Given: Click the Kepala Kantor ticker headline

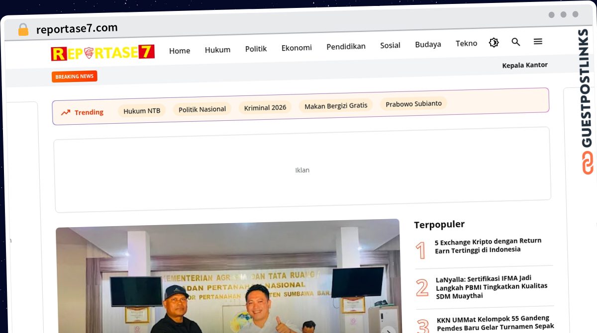Looking at the screenshot, I should [525, 65].
